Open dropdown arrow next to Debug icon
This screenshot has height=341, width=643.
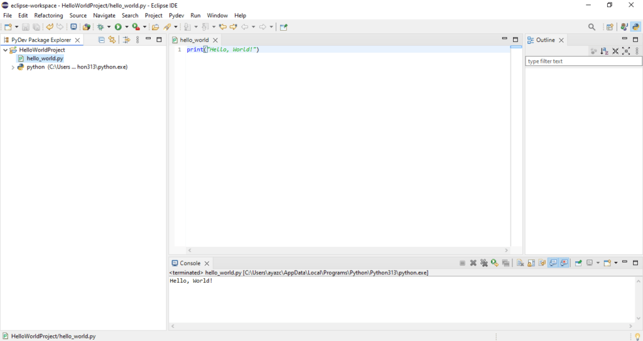click(109, 27)
